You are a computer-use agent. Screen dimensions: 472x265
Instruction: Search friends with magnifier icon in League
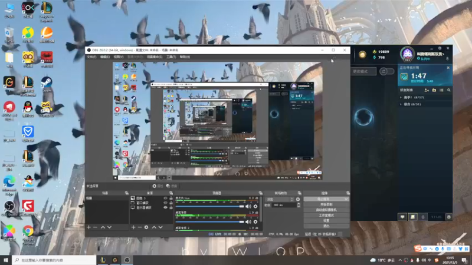449,90
